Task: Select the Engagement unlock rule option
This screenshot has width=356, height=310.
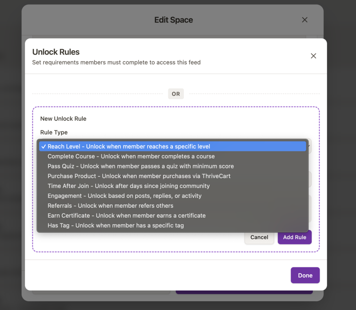Action: [x=124, y=196]
